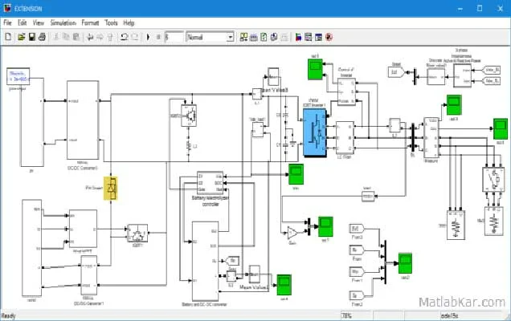Screen dimensions: 511x321
Task: Open the View menu
Action: [x=38, y=22]
